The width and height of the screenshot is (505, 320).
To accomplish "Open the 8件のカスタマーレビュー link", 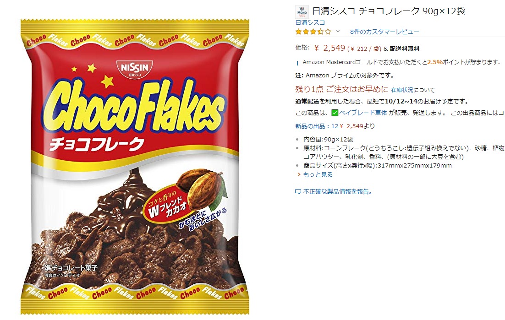I will pos(384,32).
